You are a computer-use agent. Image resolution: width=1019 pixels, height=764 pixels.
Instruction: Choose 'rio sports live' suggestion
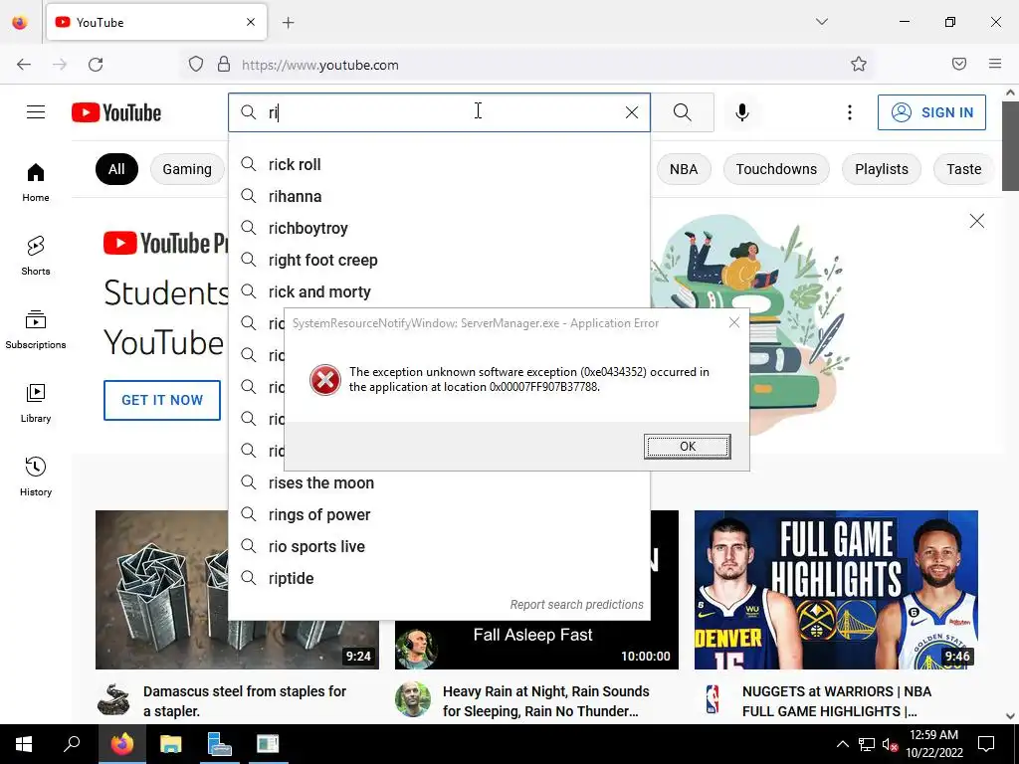(439, 546)
